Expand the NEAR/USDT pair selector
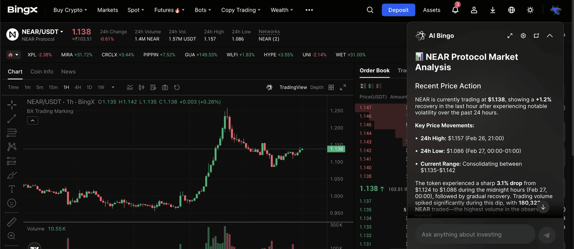This screenshot has height=249, width=574. (x=62, y=32)
